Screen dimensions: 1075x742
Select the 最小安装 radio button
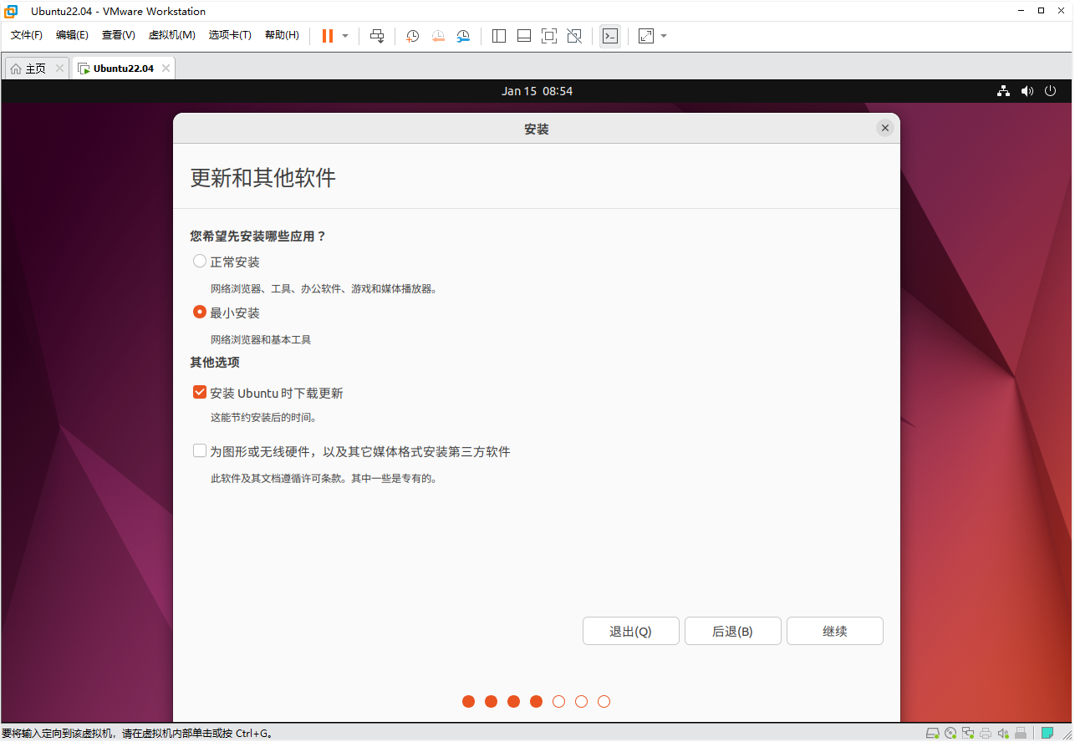click(x=199, y=312)
